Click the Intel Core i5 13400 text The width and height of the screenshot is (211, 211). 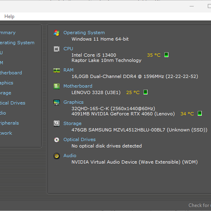click(x=94, y=55)
